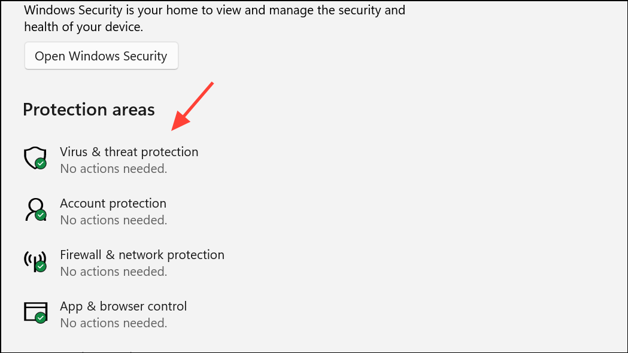Open the Account protection label
This screenshot has width=628, height=353.
[x=113, y=203]
